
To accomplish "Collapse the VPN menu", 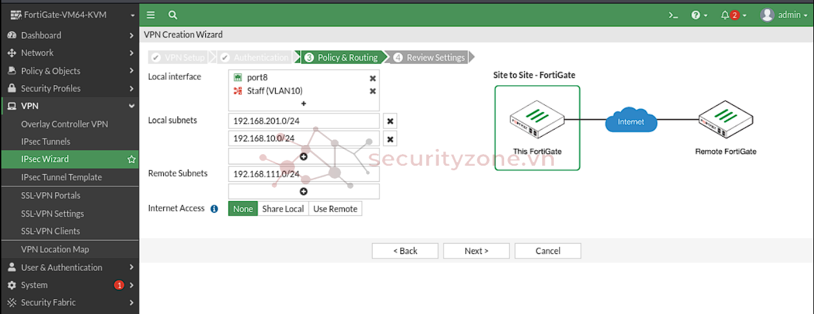I will (x=69, y=106).
